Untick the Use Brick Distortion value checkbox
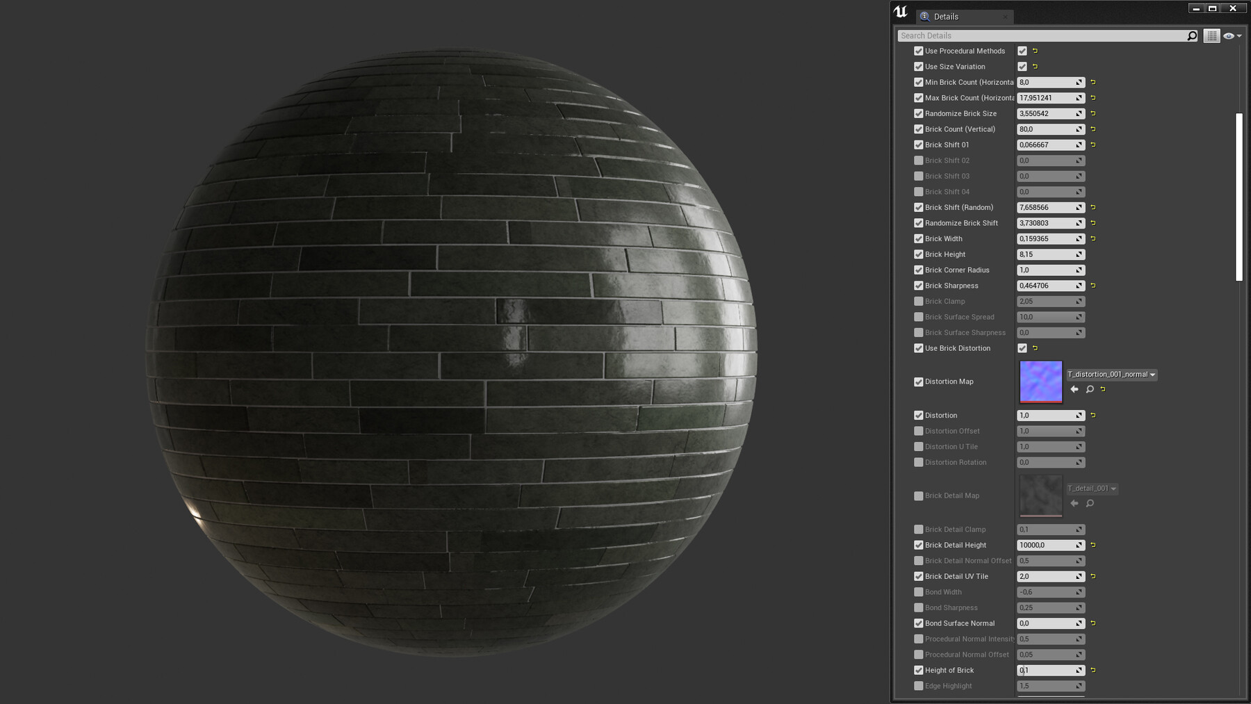The width and height of the screenshot is (1251, 704). point(1022,348)
